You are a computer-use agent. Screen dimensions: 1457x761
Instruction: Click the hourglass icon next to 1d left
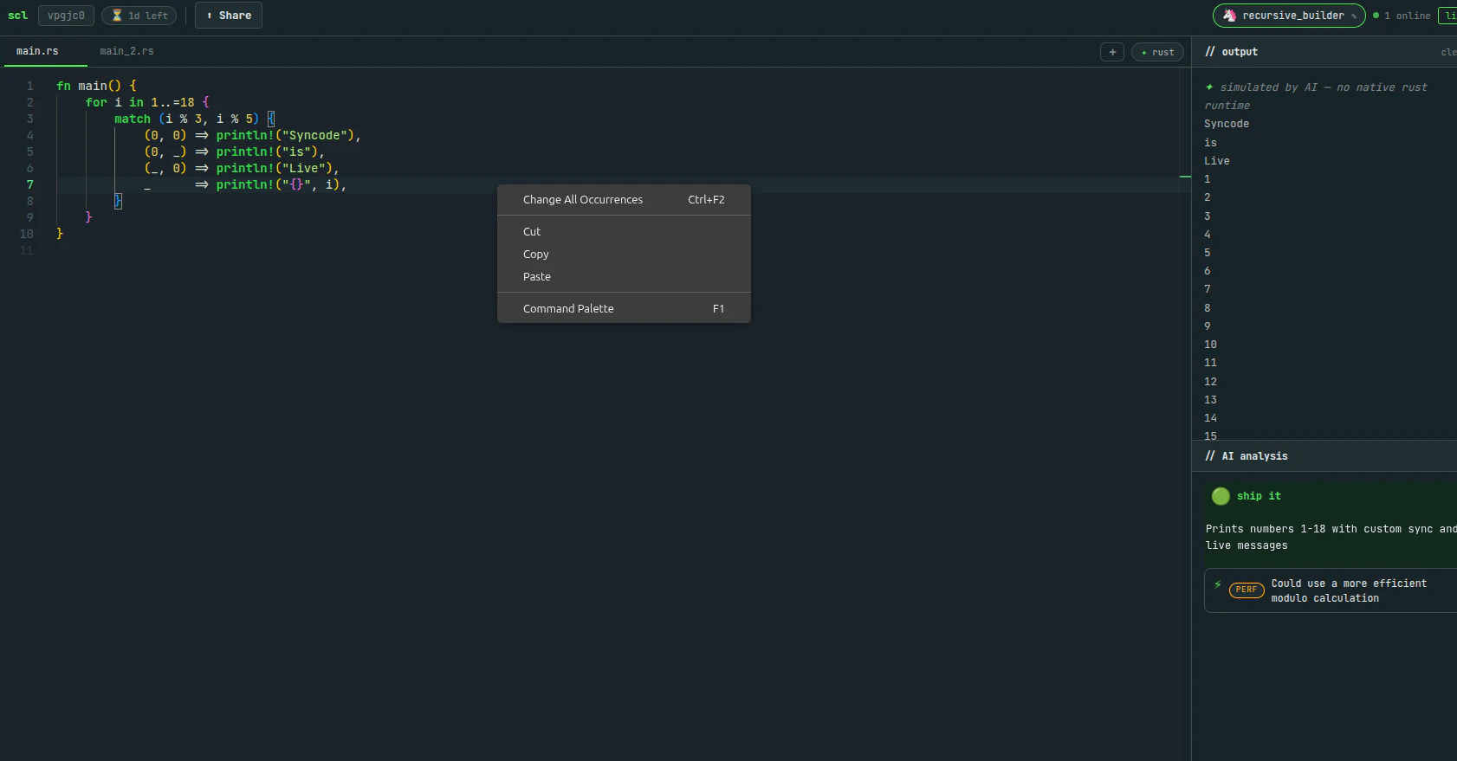[x=117, y=16]
